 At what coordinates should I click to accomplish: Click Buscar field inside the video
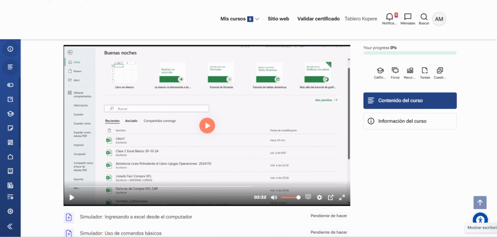157,109
